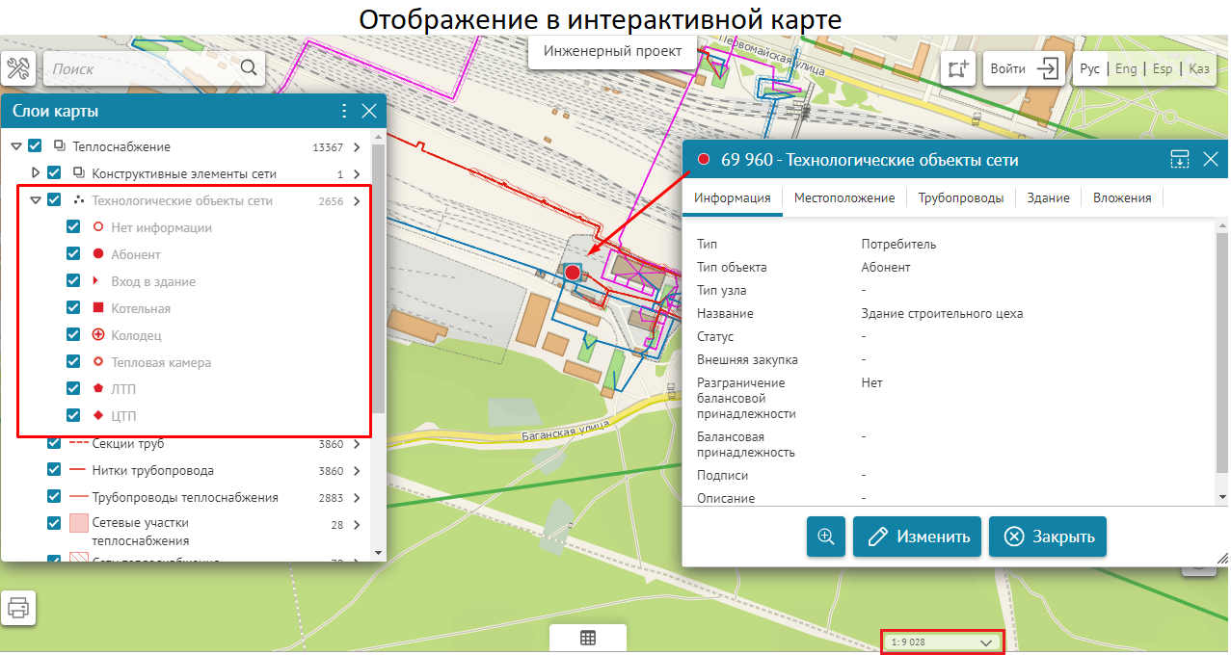Click the Сетевые участки pink color swatch
Screen dimensions: 1231x655
pos(79,524)
